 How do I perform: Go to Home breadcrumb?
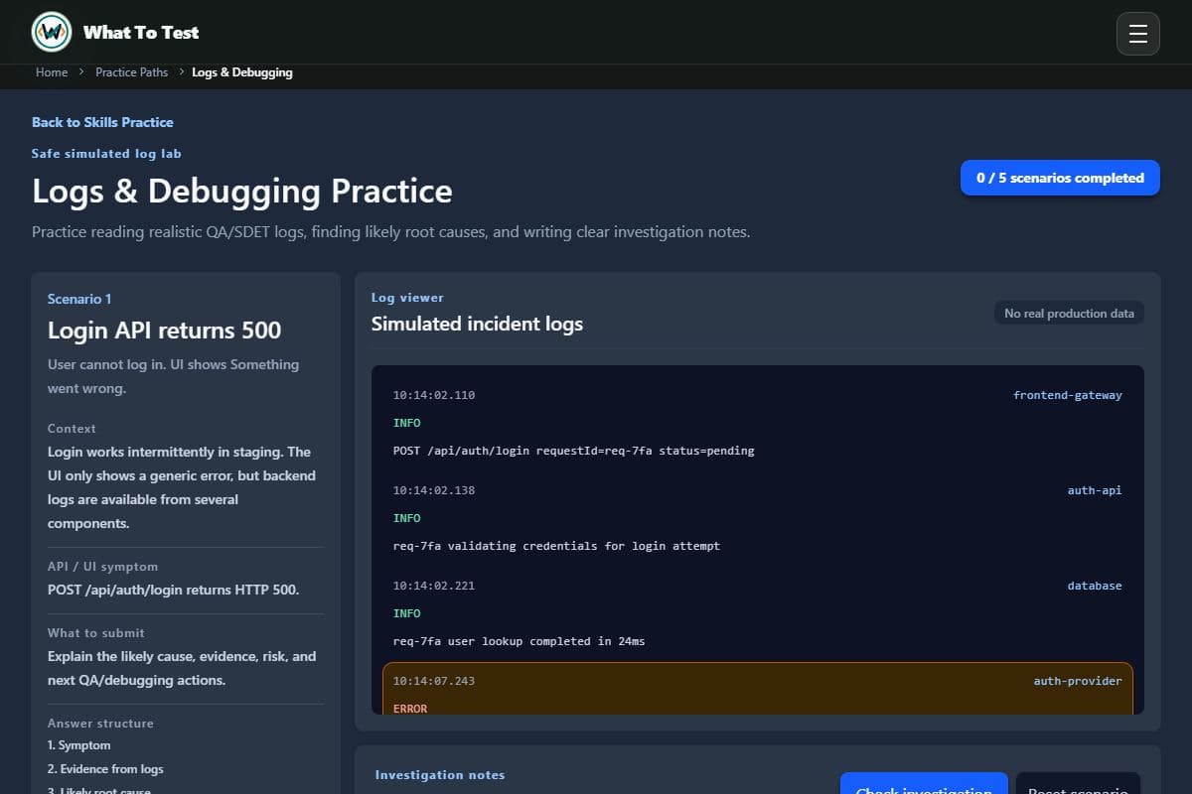(52, 72)
